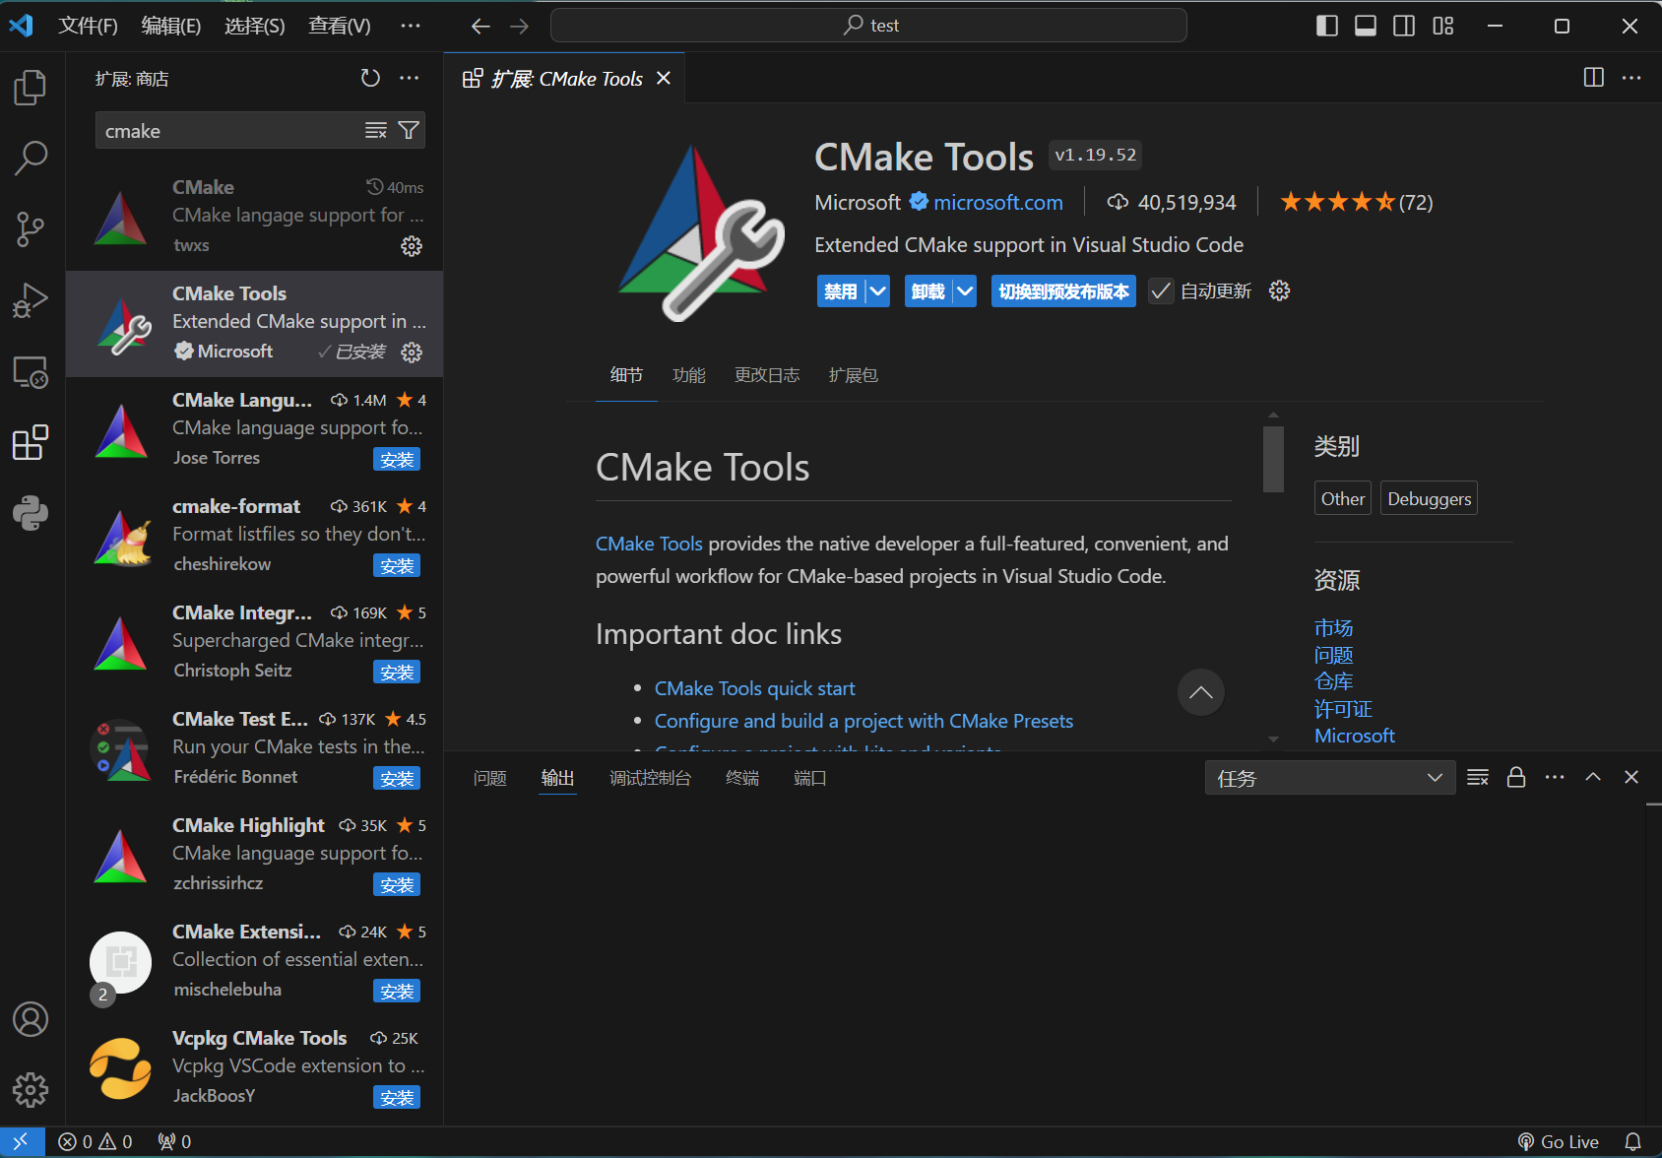Maximize the bottom panel size
The height and width of the screenshot is (1158, 1662).
tap(1593, 778)
